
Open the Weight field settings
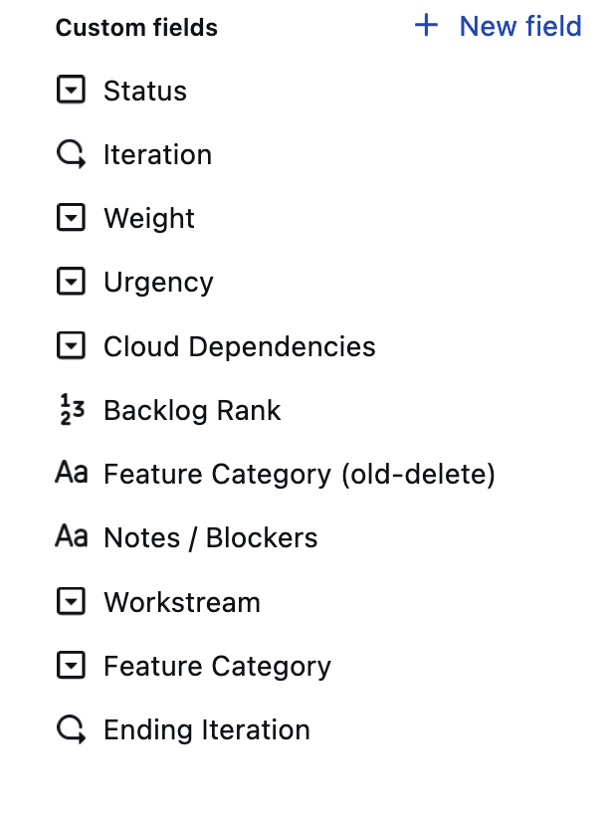[149, 219]
